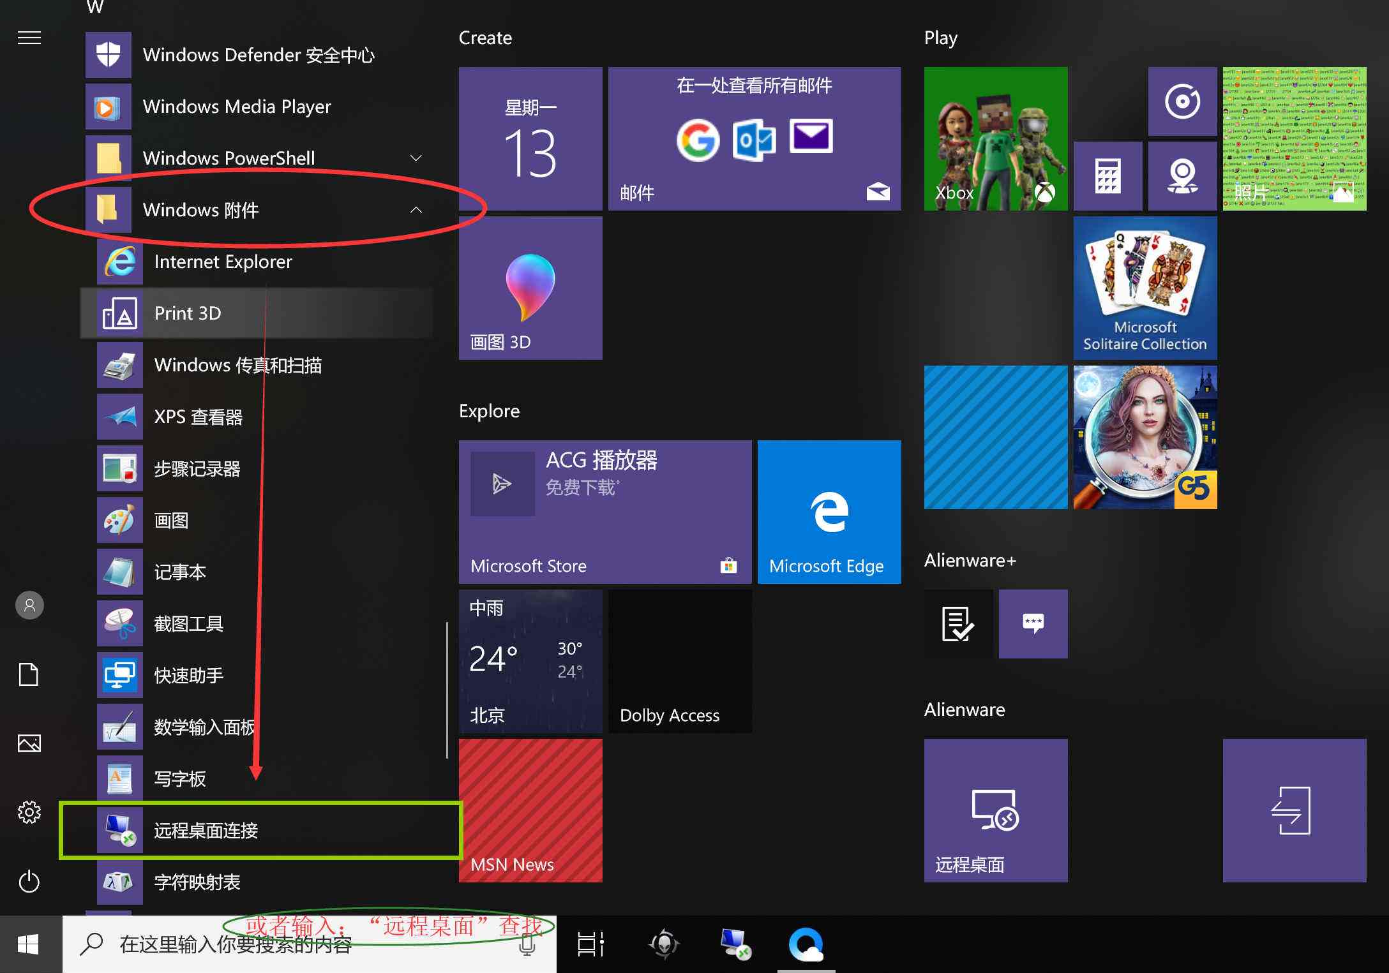The image size is (1389, 973).
Task: Open the 远程桌面 tile
Action: [x=996, y=810]
